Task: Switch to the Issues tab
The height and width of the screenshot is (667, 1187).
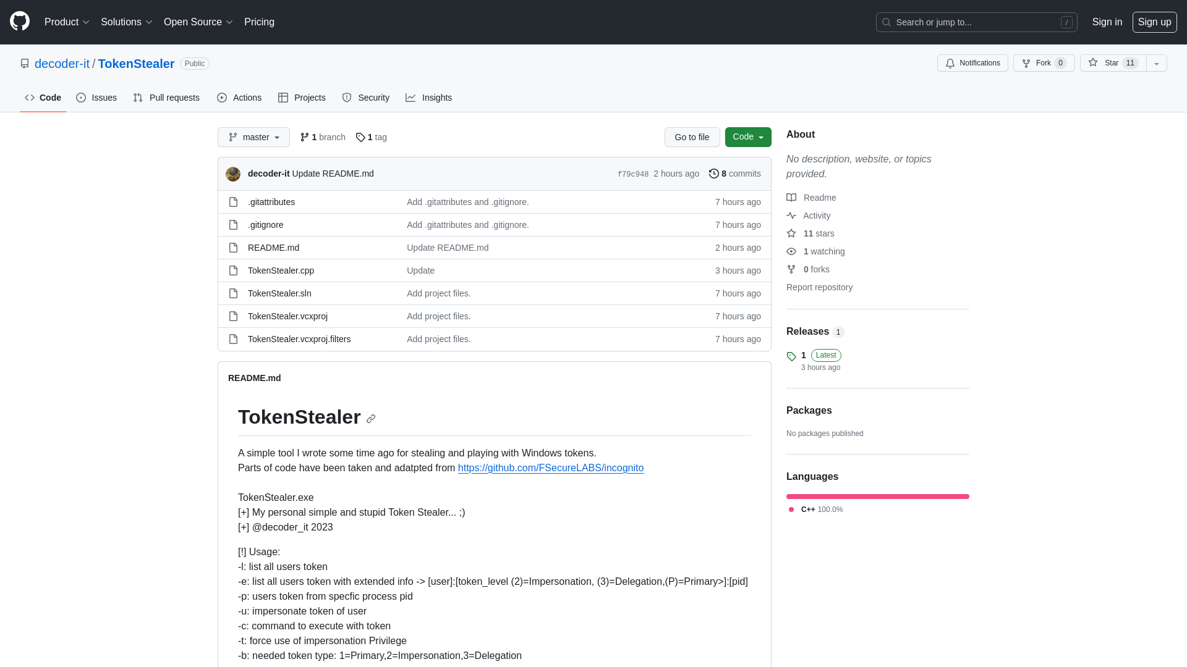Action: pyautogui.click(x=96, y=98)
